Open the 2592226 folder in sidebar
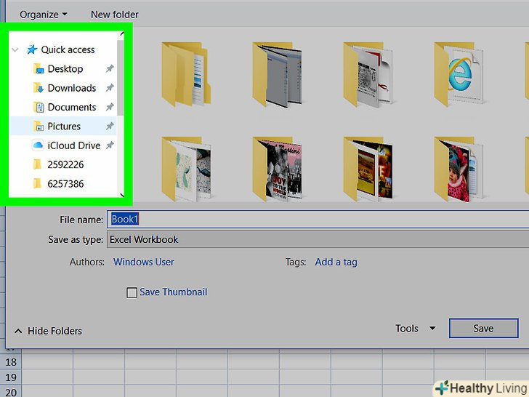529x397 pixels. 65,164
